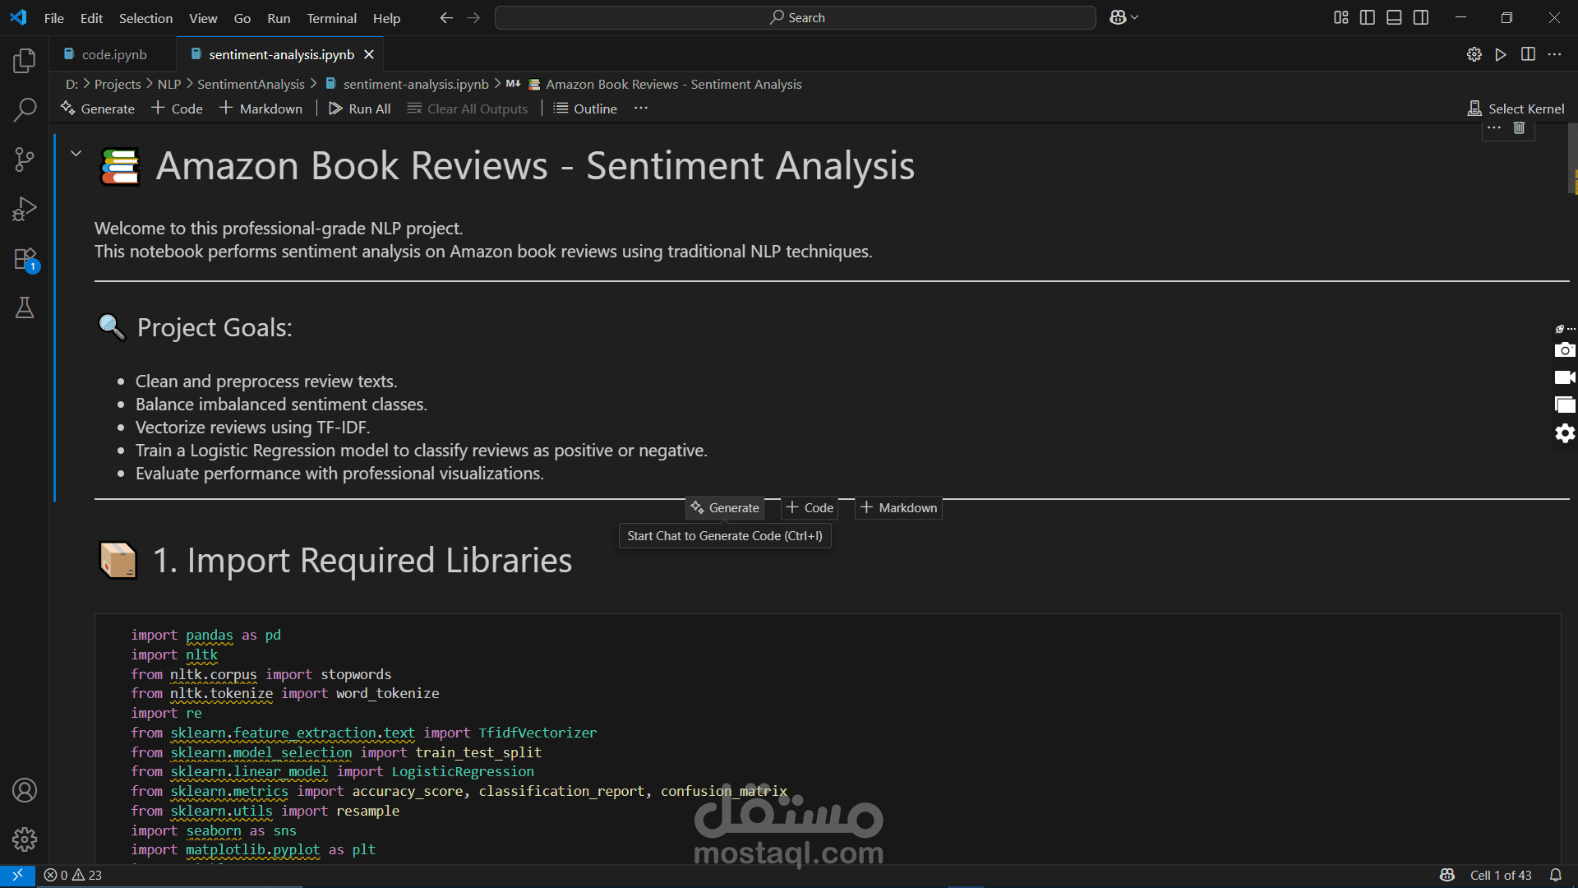Add Code cell from notebook toolbar
The image size is (1578, 888).
tap(177, 109)
